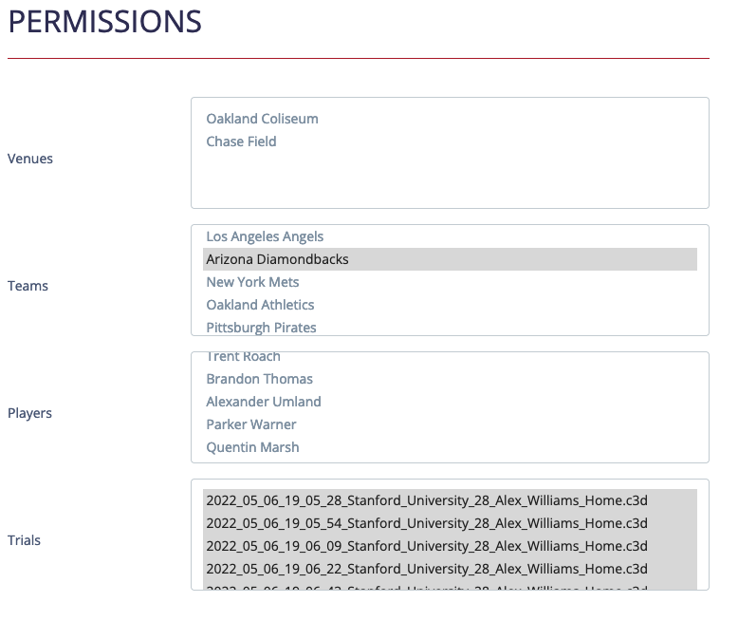The image size is (738, 621).
Task: Choose Pittsburgh Pirates in Teams list
Action: pos(261,327)
